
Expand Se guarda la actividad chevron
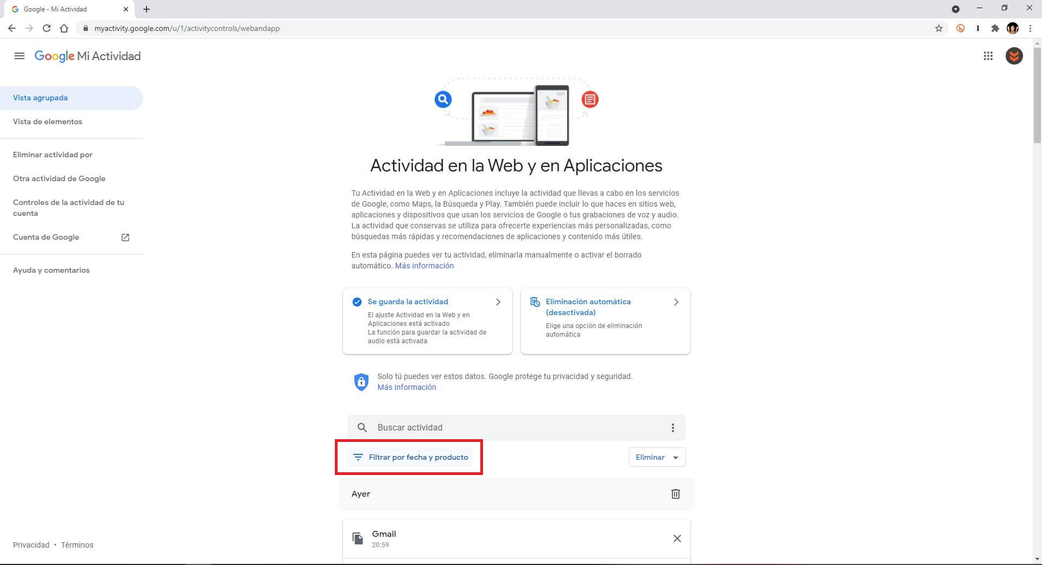pos(498,302)
